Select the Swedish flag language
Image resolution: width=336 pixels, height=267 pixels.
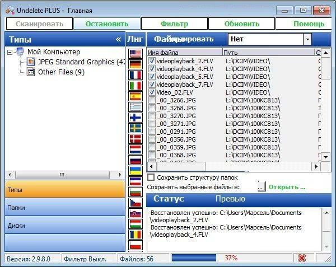tap(136, 128)
